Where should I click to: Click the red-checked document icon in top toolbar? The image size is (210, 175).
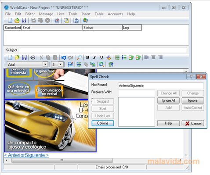point(57,20)
